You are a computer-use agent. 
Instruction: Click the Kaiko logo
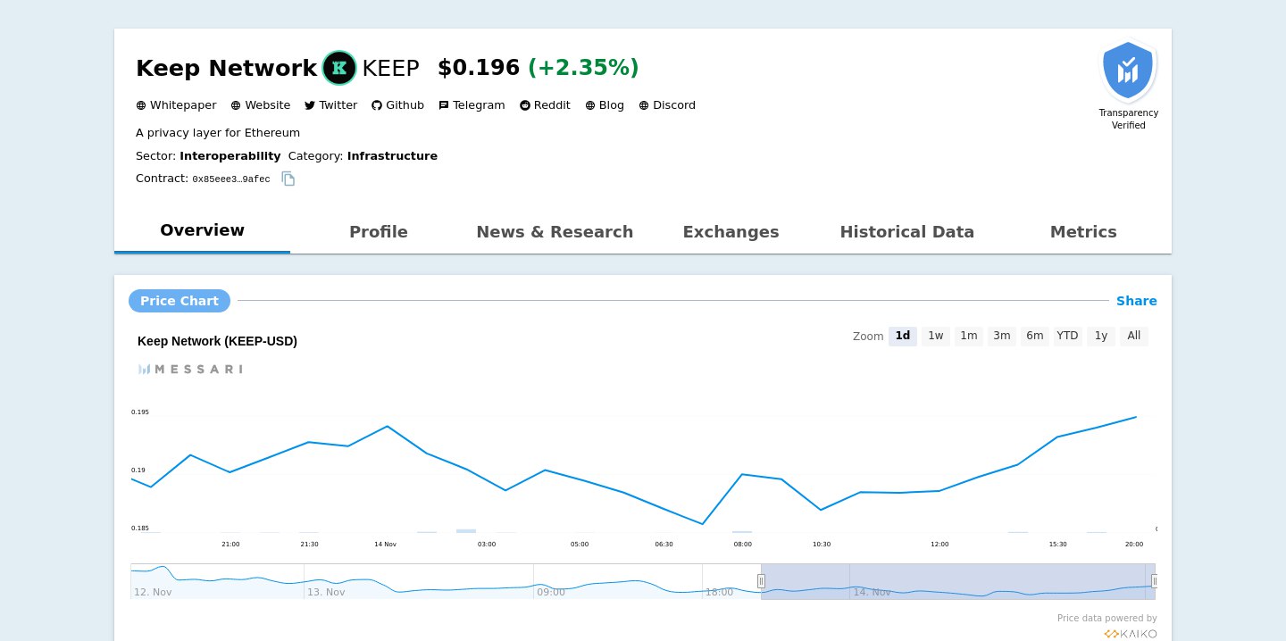click(1130, 634)
